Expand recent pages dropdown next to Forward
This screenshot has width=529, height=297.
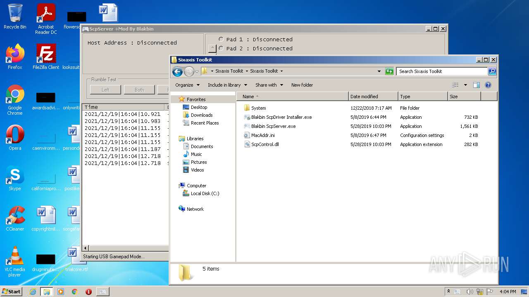(x=197, y=71)
